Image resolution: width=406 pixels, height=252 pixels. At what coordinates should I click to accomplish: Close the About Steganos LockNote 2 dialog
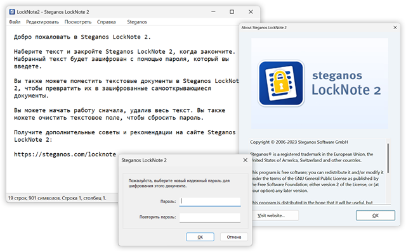point(395,27)
